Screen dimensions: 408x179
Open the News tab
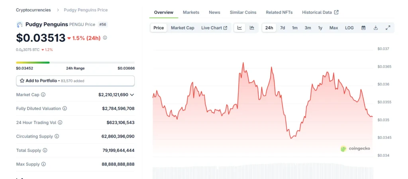click(x=214, y=12)
